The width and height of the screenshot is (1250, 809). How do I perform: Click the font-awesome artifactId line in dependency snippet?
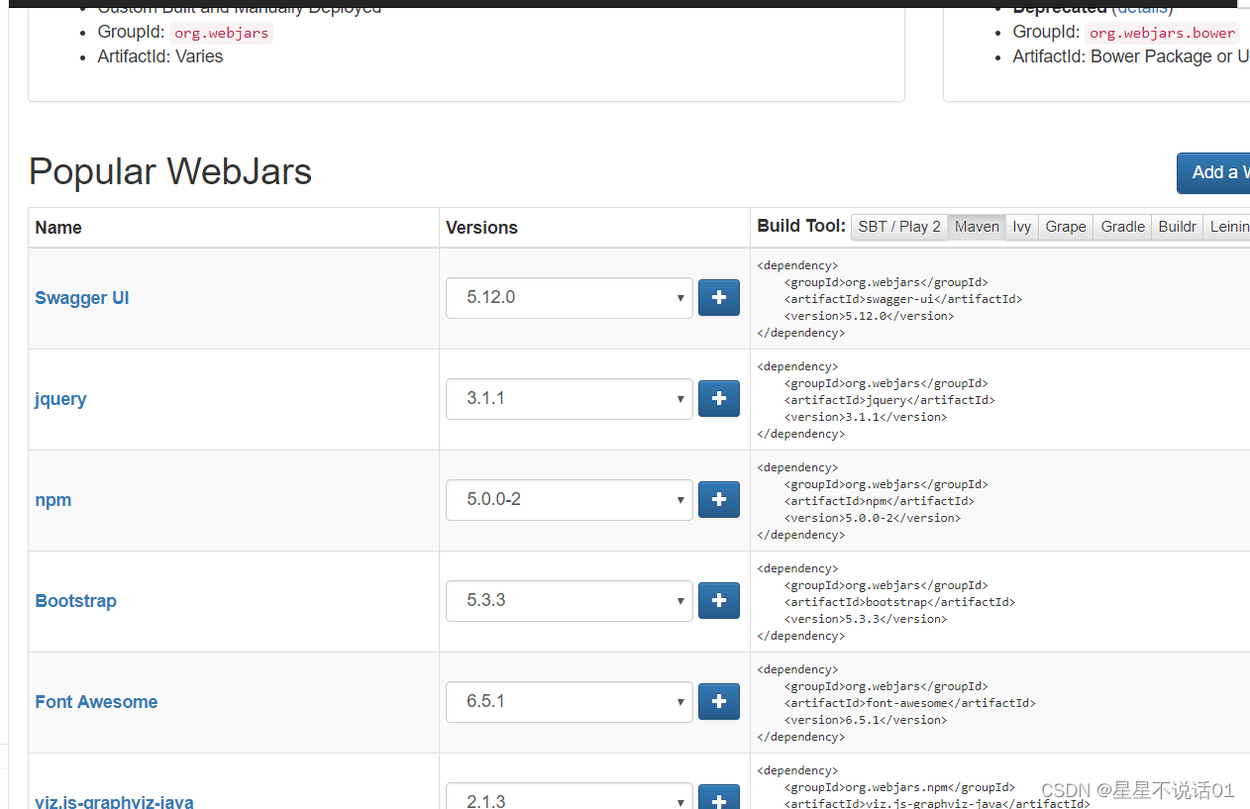(910, 703)
